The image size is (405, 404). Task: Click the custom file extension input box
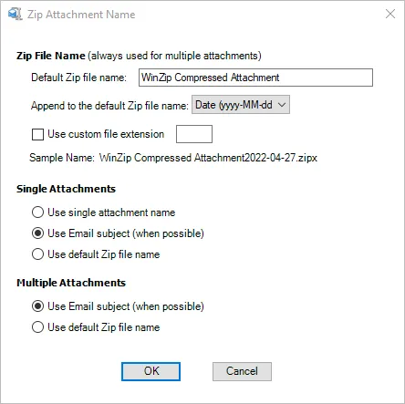tap(194, 134)
